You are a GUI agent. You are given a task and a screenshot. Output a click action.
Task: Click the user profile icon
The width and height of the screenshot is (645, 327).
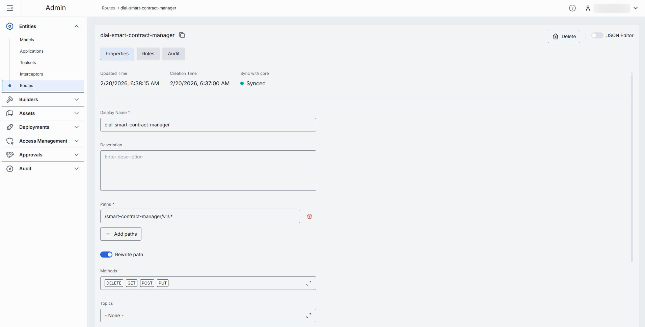[588, 8]
